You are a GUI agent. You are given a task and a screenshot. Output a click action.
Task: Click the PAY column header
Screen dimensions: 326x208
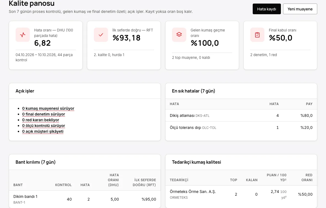pyautogui.click(x=309, y=104)
